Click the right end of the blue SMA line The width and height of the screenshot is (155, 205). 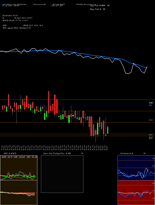[x=146, y=67]
